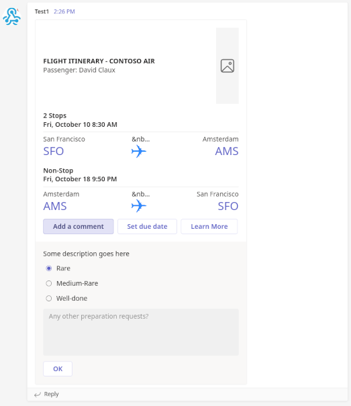
Task: Click the webhook bot avatar icon
Action: [x=11, y=16]
